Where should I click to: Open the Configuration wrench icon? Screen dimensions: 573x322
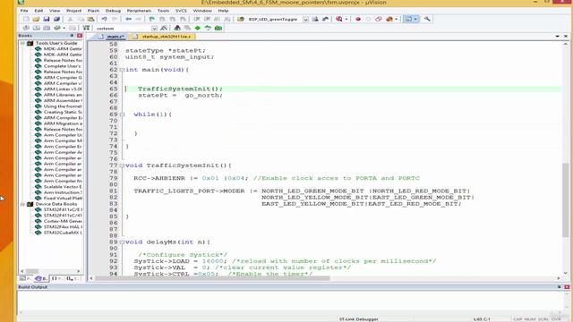pos(427,19)
